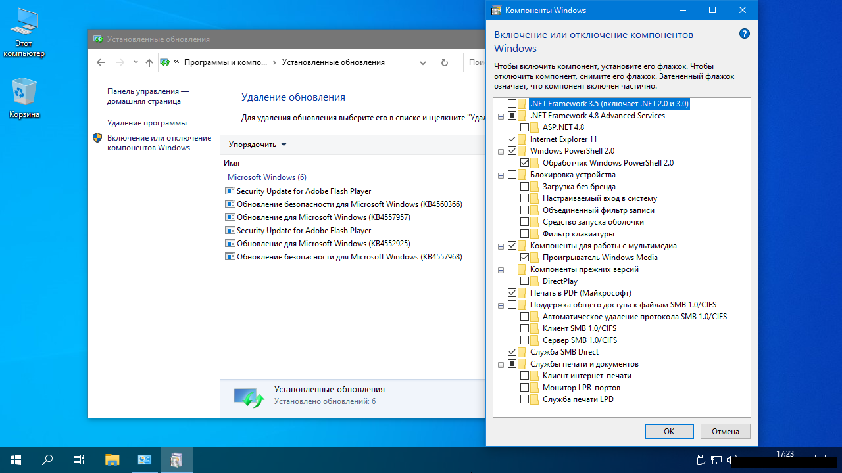Collapse Поддержка общего доступа SMB 1.0/CIFS node

point(501,305)
